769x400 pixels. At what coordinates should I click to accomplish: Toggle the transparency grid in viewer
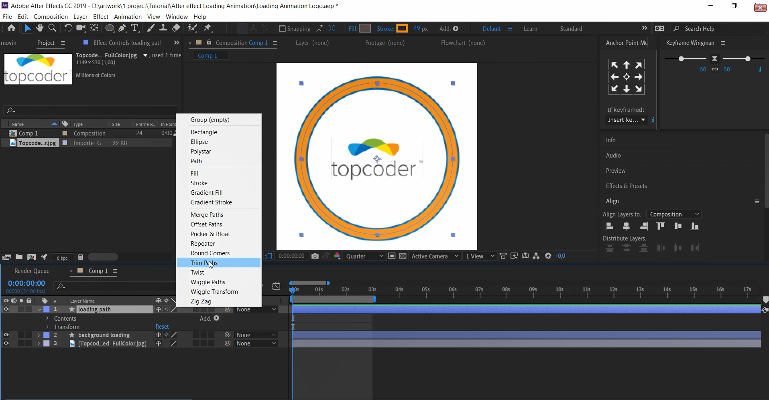(403, 256)
